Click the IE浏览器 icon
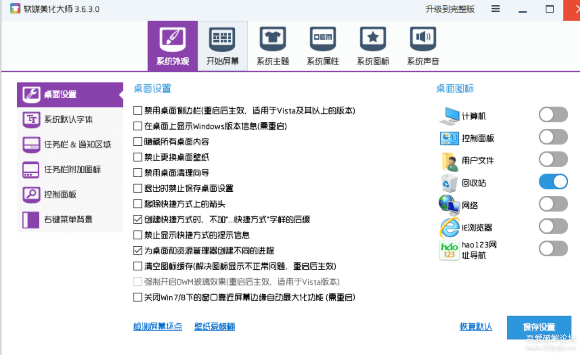This screenshot has height=355, width=580. point(450,227)
